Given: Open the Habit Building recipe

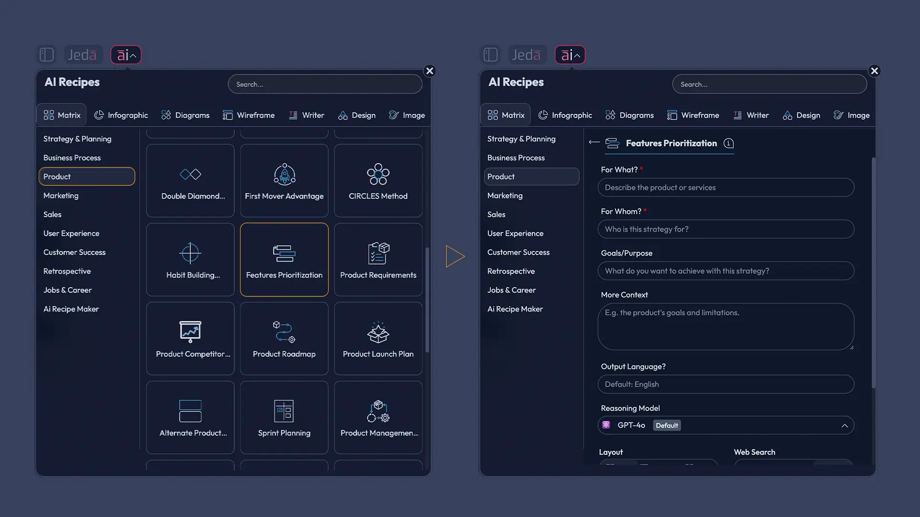Looking at the screenshot, I should click(190, 259).
